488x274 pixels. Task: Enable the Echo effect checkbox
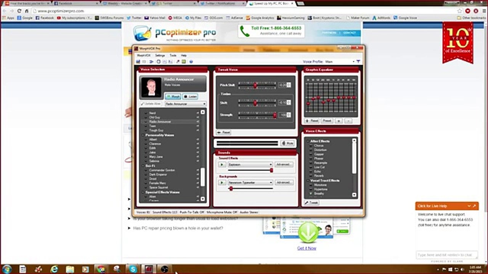click(x=311, y=172)
